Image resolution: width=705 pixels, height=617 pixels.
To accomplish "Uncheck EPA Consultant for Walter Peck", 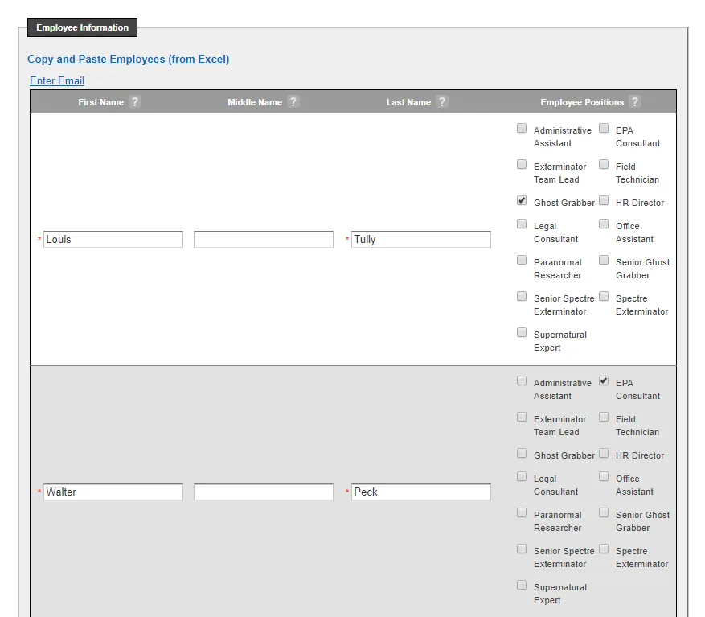I will (x=604, y=380).
